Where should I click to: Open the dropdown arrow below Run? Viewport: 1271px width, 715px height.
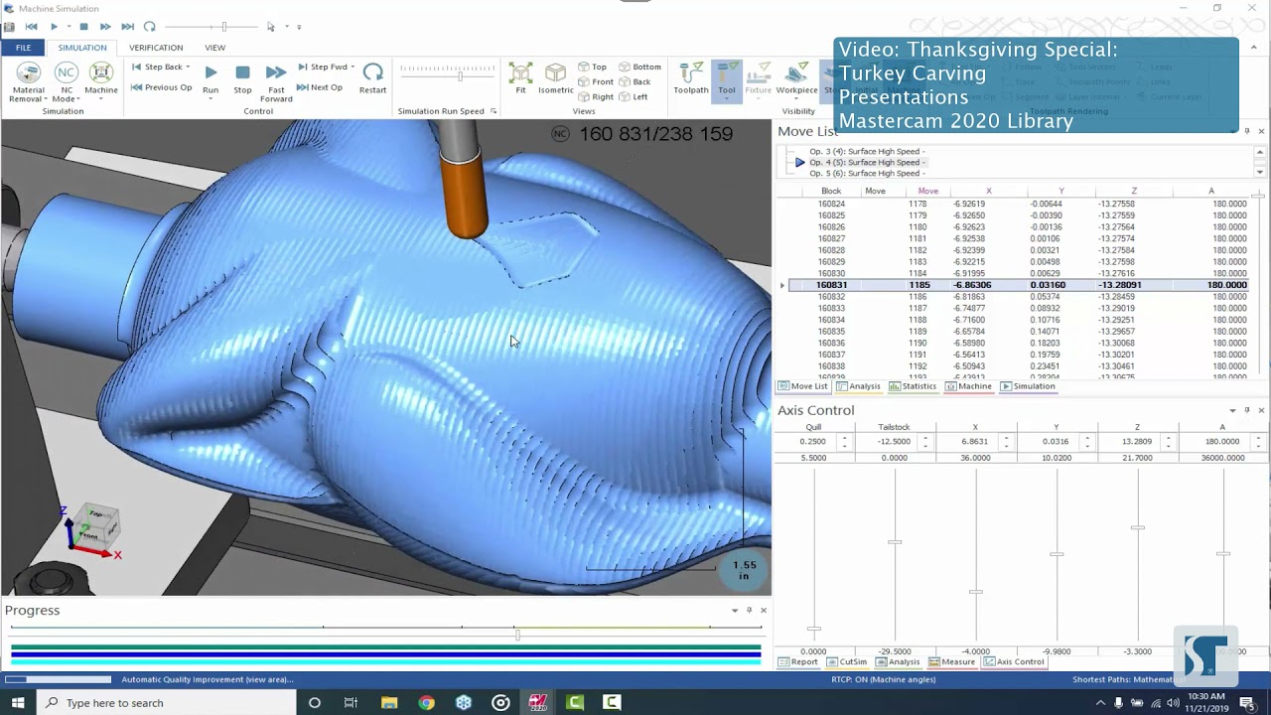[211, 99]
